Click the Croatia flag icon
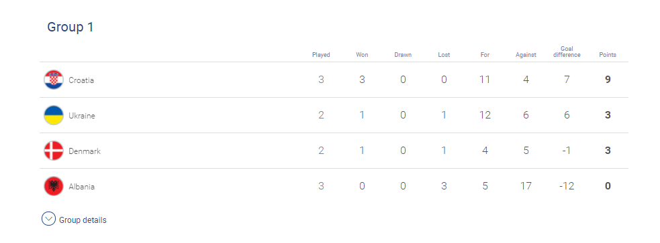 tap(54, 80)
